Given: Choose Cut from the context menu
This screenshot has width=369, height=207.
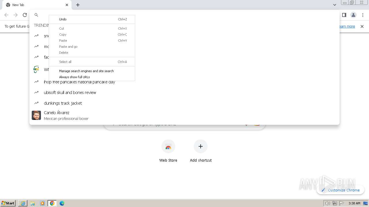Looking at the screenshot, I should [x=92, y=28].
